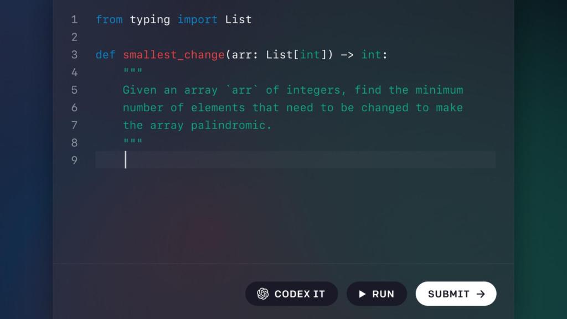Click line number 9 at the cursor line

pyautogui.click(x=74, y=160)
